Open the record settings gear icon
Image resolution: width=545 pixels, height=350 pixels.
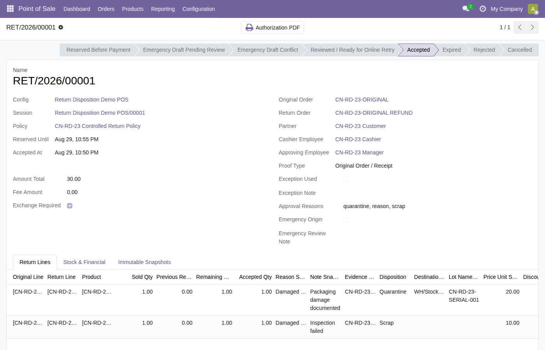61,27
